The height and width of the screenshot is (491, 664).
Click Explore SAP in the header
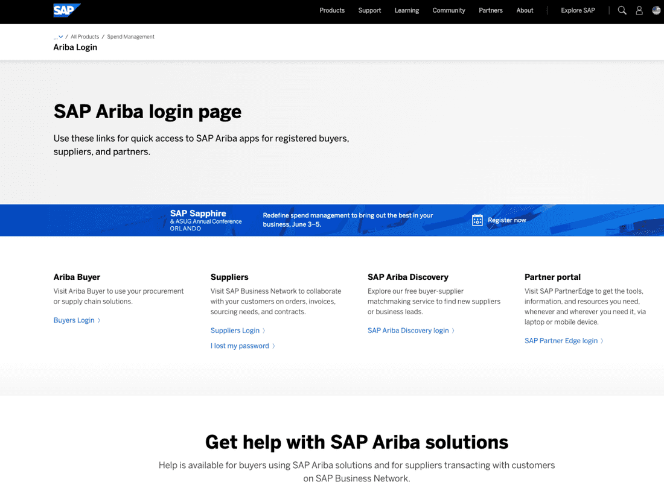578,10
